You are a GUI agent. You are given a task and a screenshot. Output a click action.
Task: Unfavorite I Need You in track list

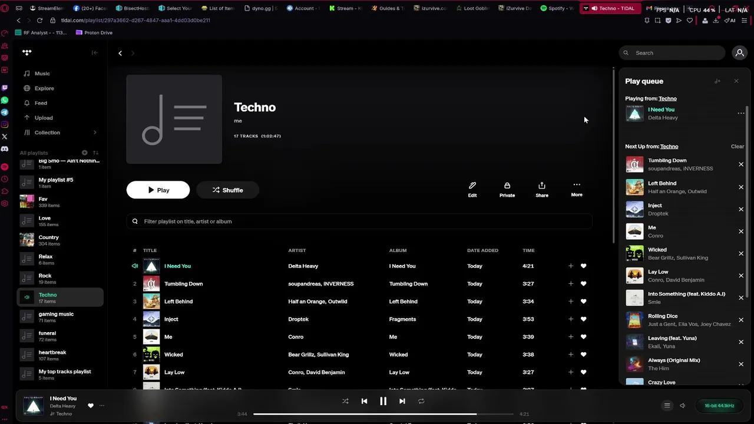coord(584,266)
